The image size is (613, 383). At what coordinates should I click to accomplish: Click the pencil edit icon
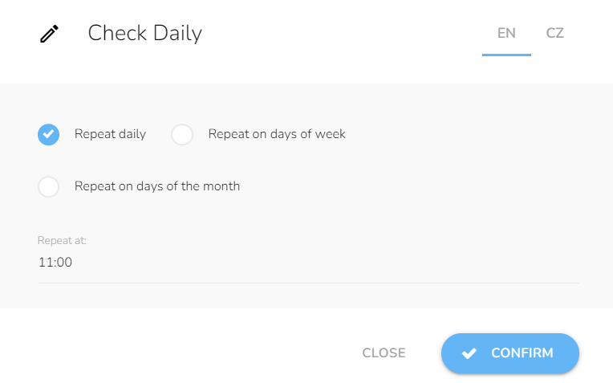click(x=49, y=34)
